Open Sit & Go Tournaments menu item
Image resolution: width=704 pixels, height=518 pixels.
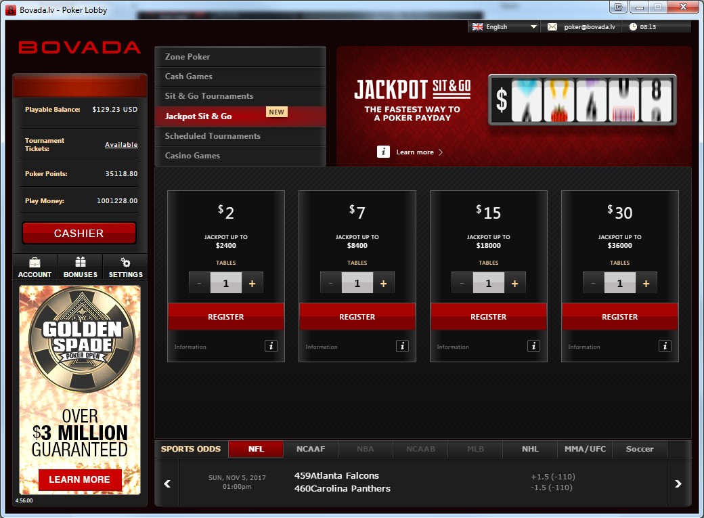[x=240, y=96]
